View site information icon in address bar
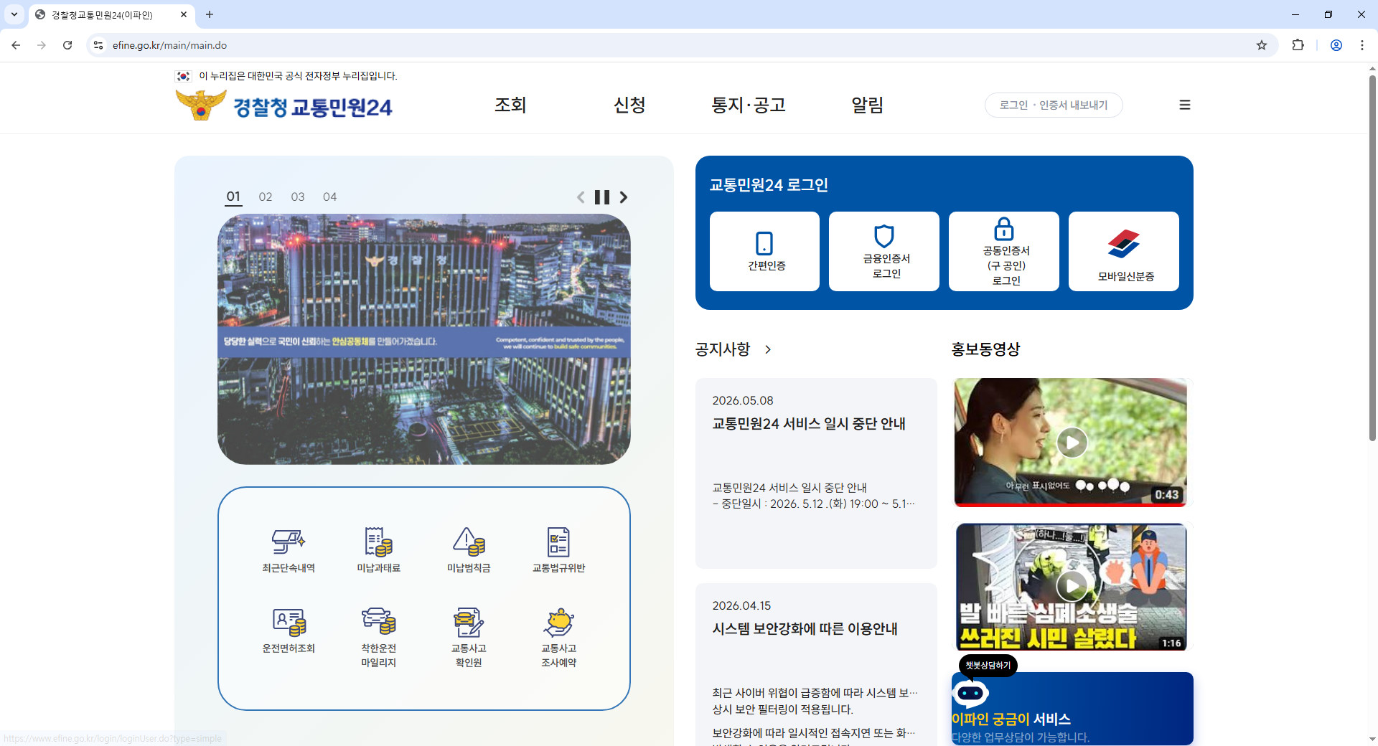1378x746 pixels. 98,45
